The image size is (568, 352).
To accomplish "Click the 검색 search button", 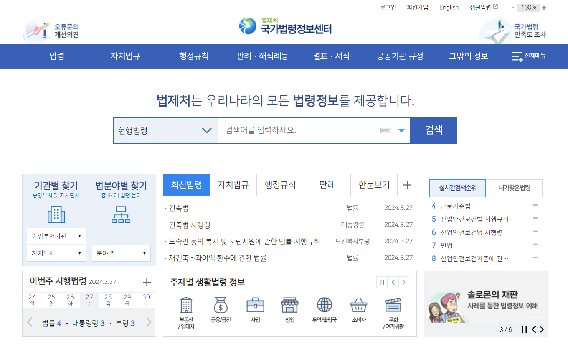I will (x=434, y=130).
